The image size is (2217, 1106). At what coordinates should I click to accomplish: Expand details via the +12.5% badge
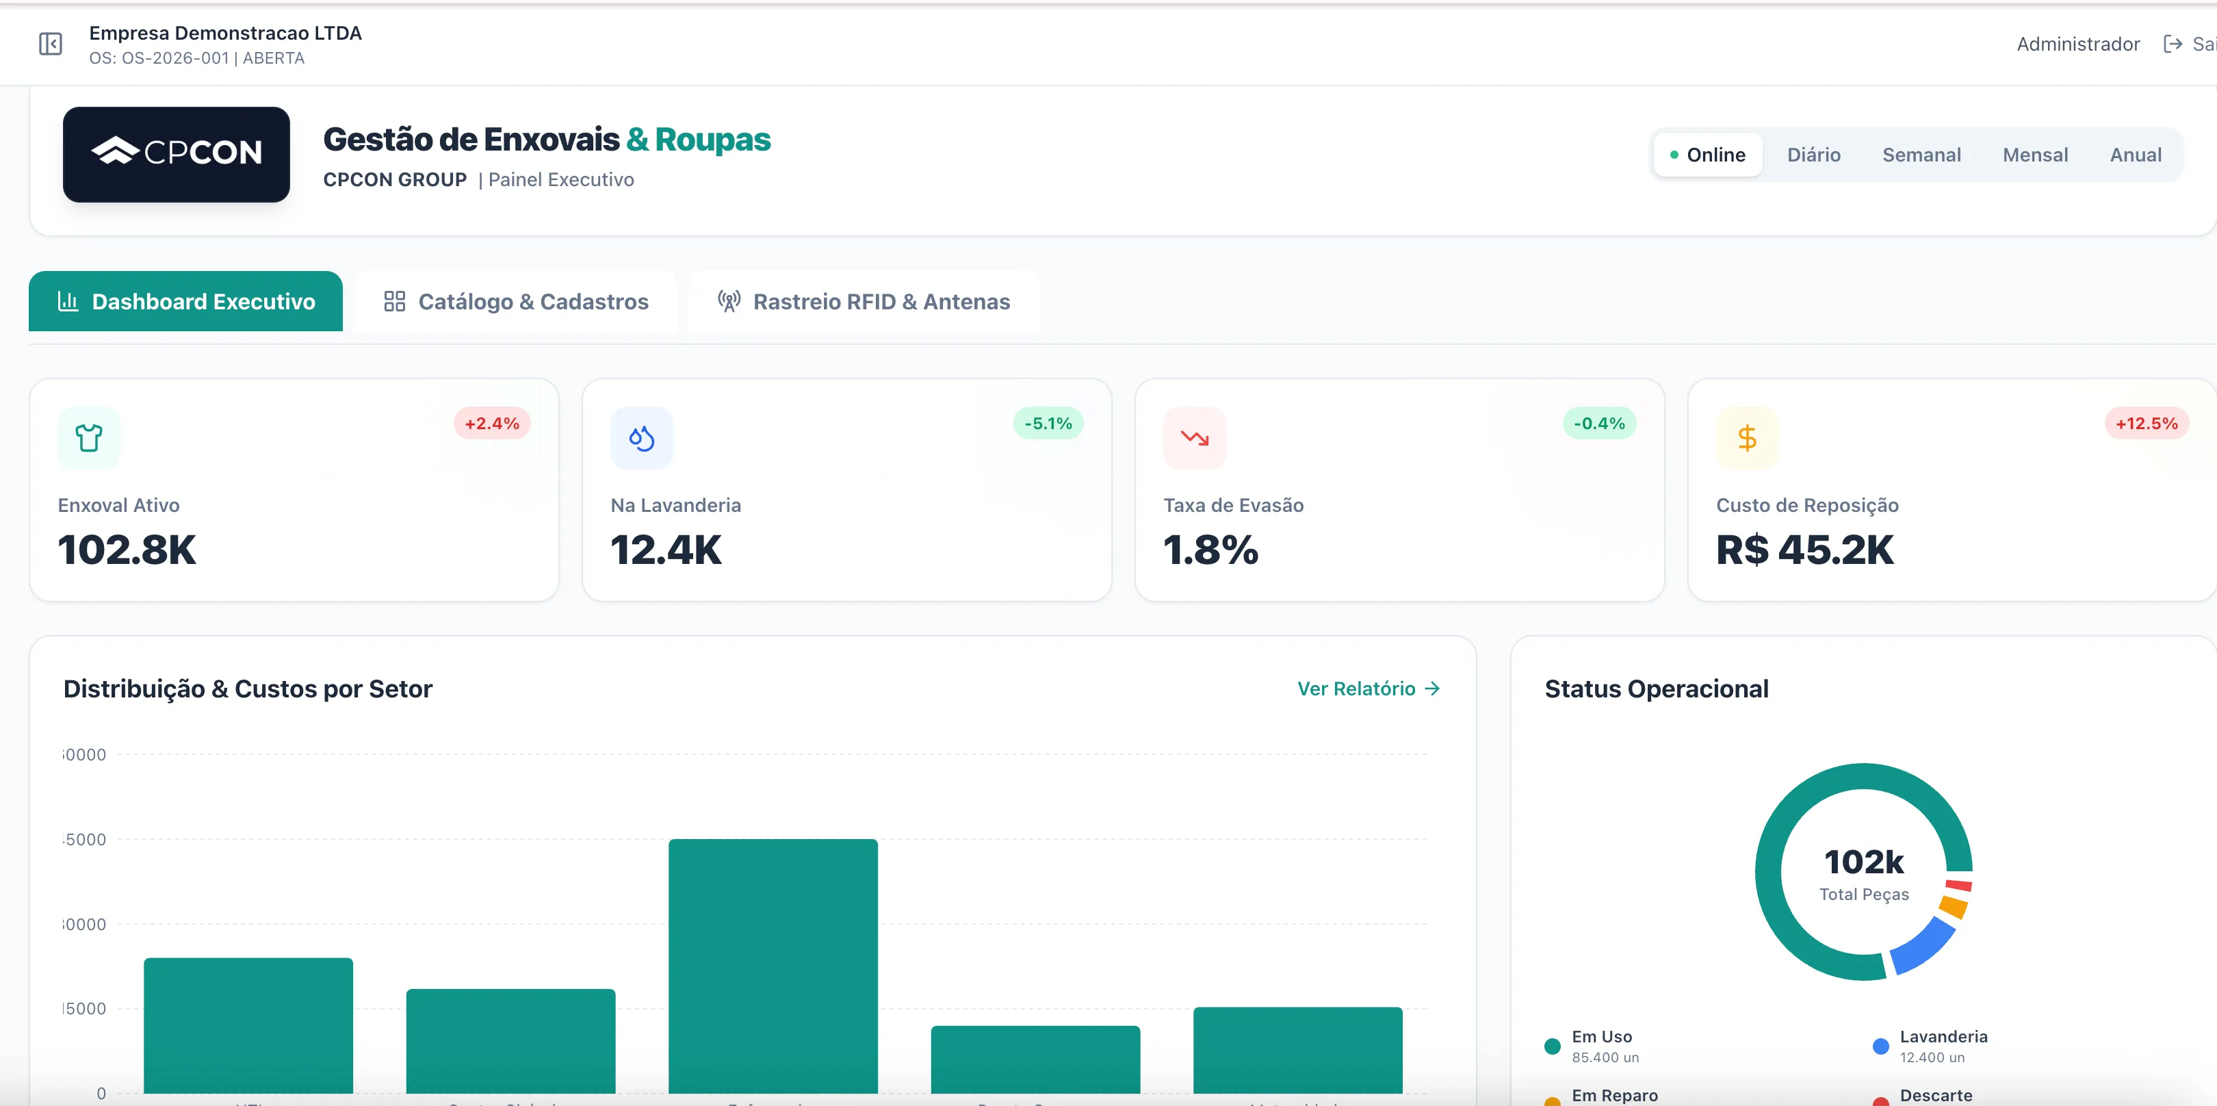pyautogui.click(x=2147, y=422)
